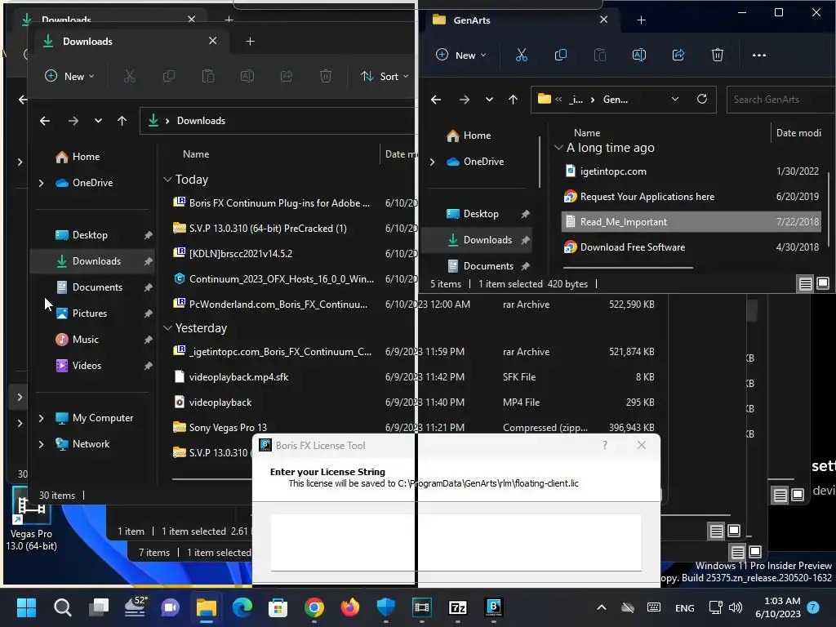This screenshot has width=836, height=627.
Task: Show hidden system tray icons
Action: click(x=601, y=607)
